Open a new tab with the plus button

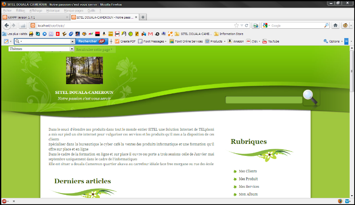[143, 17]
